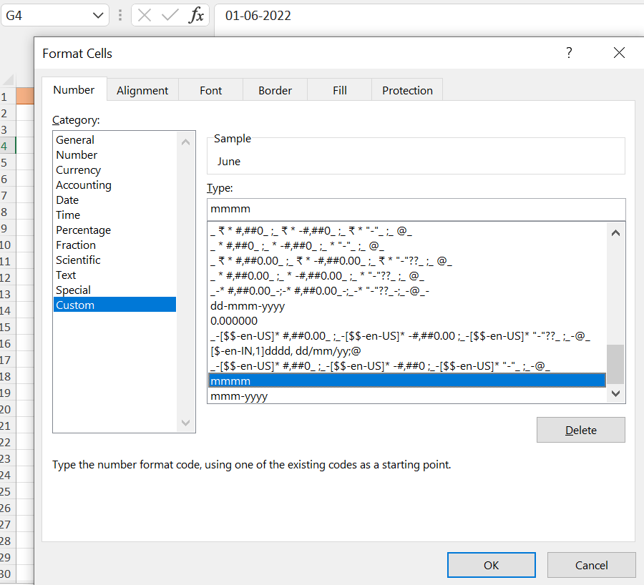Switch to the Alignment tab
Image resolution: width=644 pixels, height=585 pixels.
(x=142, y=90)
